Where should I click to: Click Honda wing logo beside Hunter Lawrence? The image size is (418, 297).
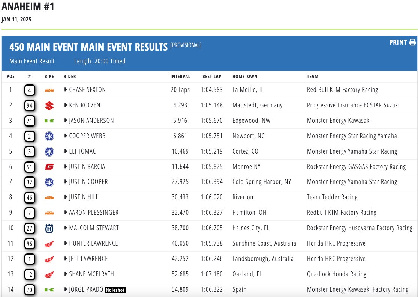pyautogui.click(x=49, y=243)
